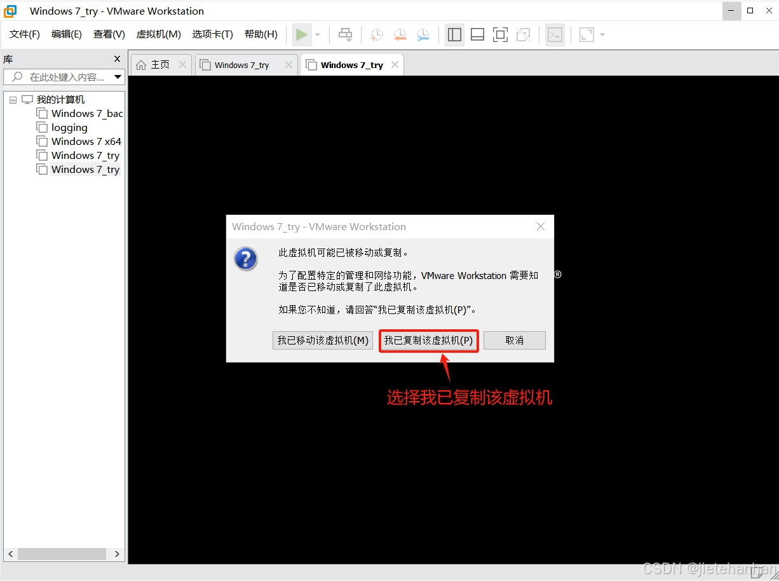This screenshot has width=779, height=581.
Task: Click the Unity mode toolbar icon
Action: [x=524, y=34]
